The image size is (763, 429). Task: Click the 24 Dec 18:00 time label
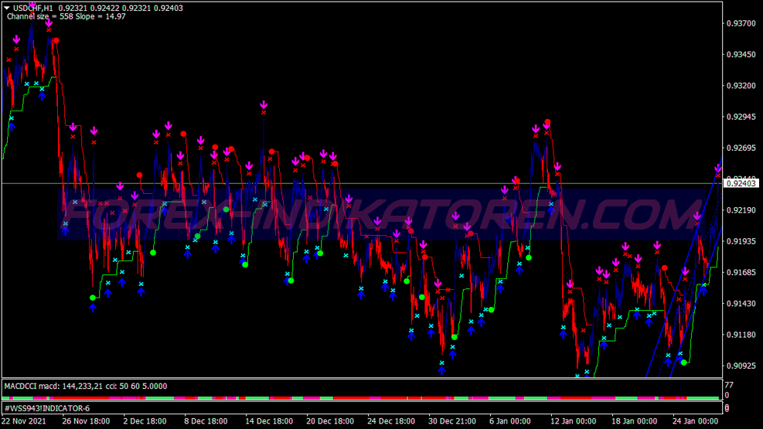[x=391, y=421]
